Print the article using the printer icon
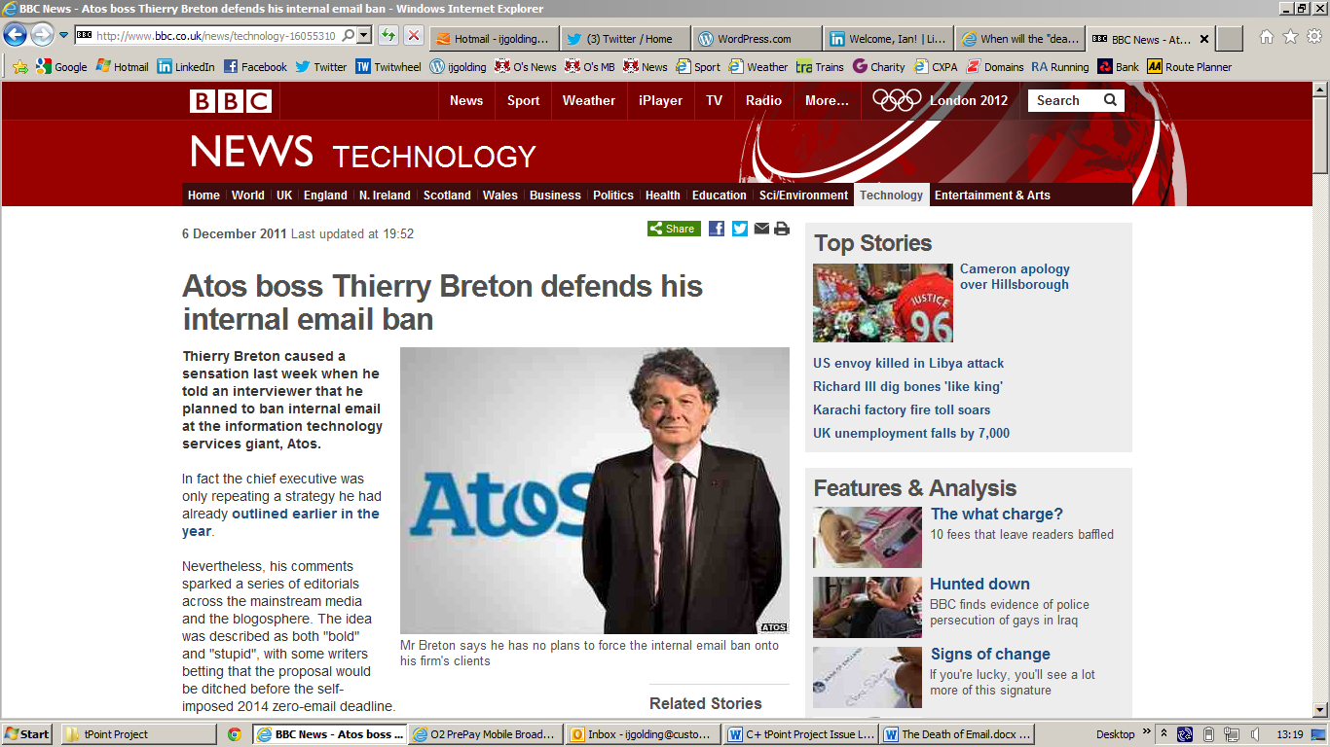The height and width of the screenshot is (747, 1330). click(781, 229)
